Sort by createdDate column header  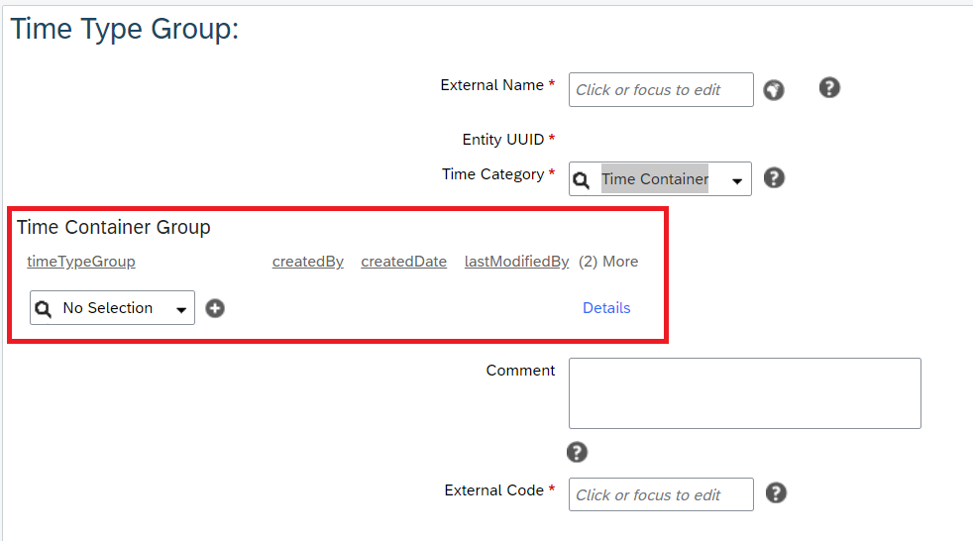[404, 262]
